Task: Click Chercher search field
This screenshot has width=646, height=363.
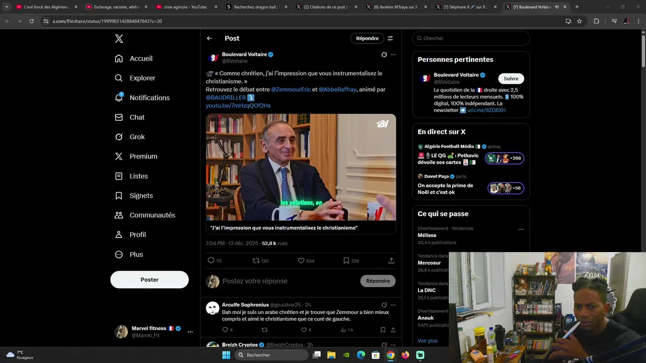Action: coord(471,38)
